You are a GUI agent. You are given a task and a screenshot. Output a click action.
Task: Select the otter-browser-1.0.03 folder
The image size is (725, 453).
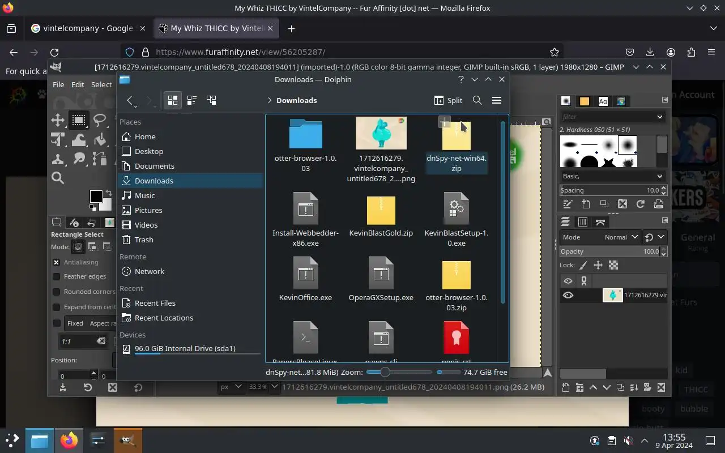coord(306,145)
